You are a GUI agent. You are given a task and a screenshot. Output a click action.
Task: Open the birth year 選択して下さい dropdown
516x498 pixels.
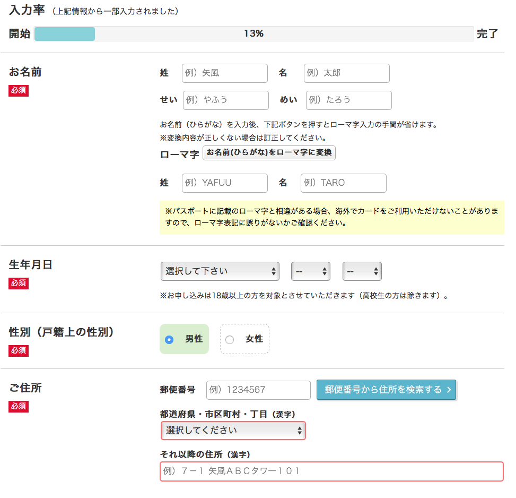pos(220,271)
